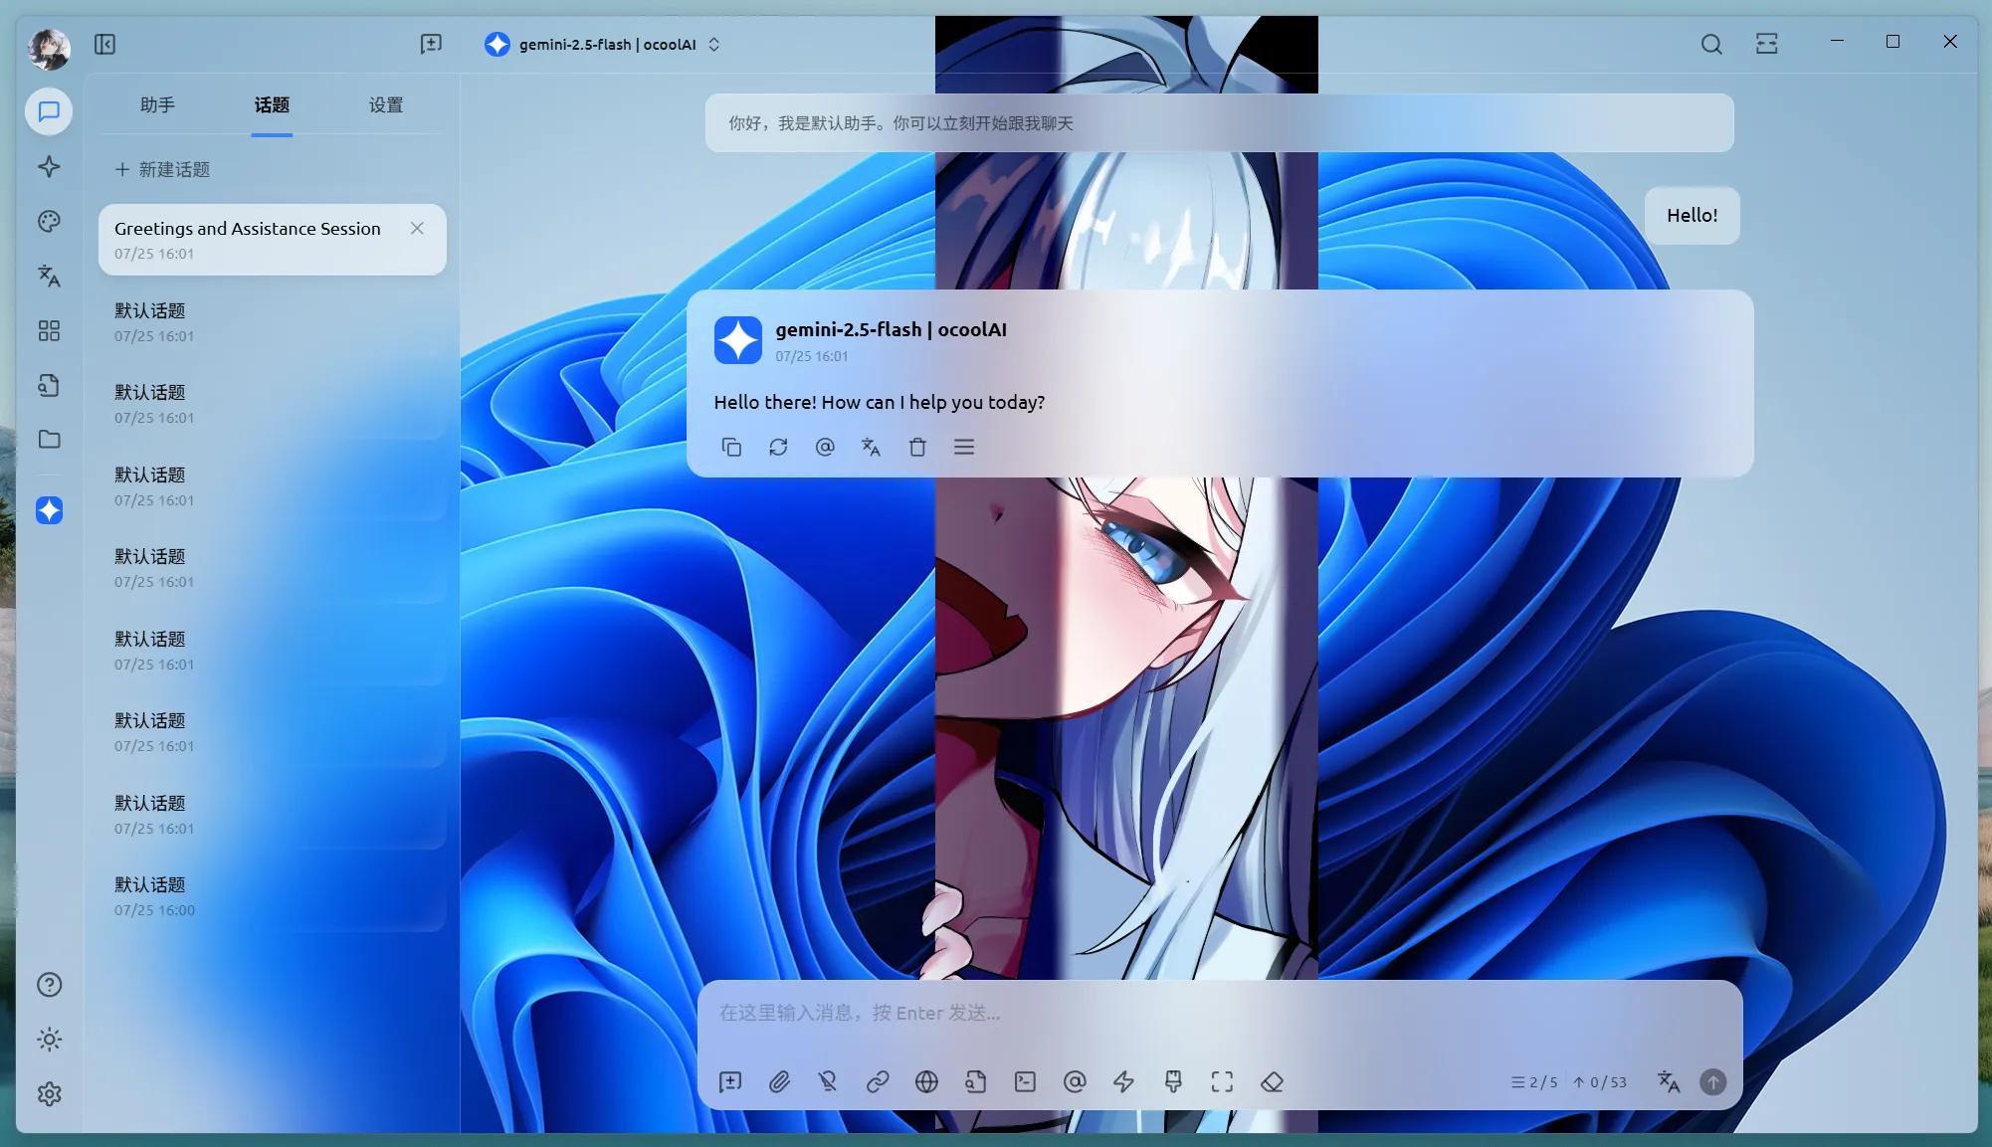
Task: Switch to the 助手 tab
Action: tap(157, 104)
